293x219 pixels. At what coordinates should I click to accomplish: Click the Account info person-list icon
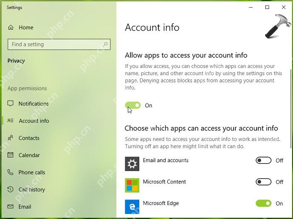[x=11, y=121]
